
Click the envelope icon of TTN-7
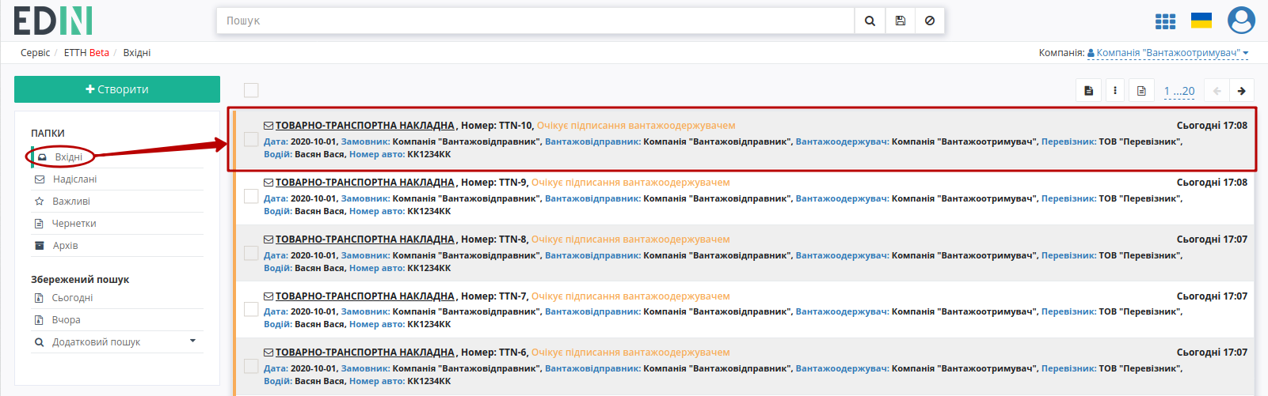click(268, 296)
